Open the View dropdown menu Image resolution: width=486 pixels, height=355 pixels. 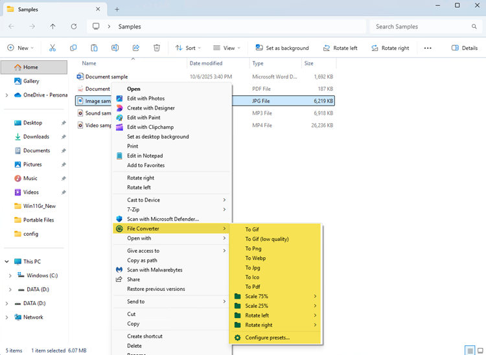[226, 48]
